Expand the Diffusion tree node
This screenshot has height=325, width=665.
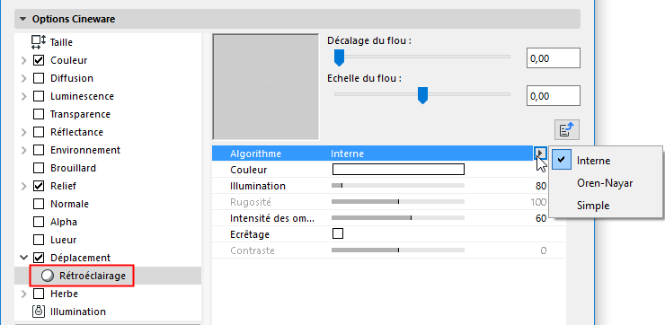tap(23, 78)
